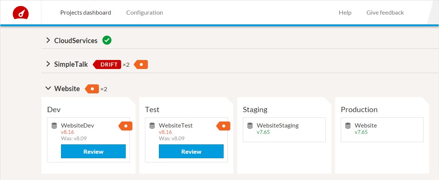Viewport: 439px width, 180px height.
Task: Open the Help link
Action: click(x=345, y=13)
